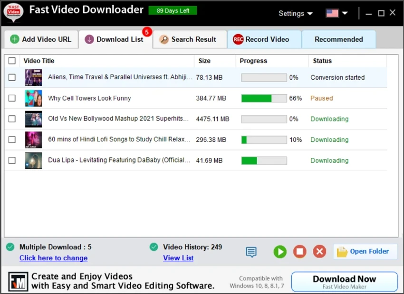Viewport: 404px width, 294px height.
Task: Click the red REC icon
Action: (x=238, y=39)
